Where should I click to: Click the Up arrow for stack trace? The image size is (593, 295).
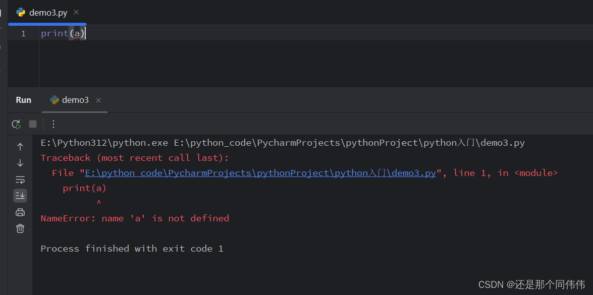coord(20,147)
